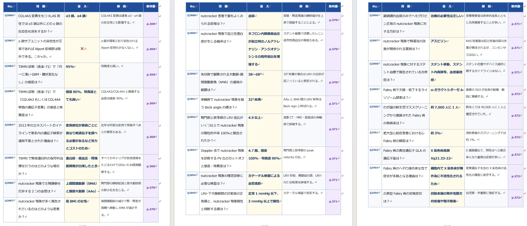Select the answer 'X 染色体長腕 Xq21.33-22'

point(441,154)
